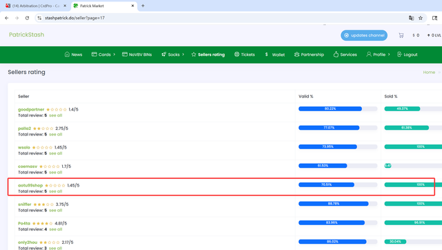Click see all reviews for wsolo
Image resolution: width=442 pixels, height=250 pixels.
pyautogui.click(x=55, y=153)
